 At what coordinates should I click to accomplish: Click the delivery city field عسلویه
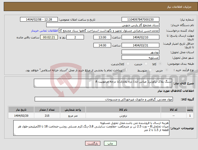click(x=140, y=57)
